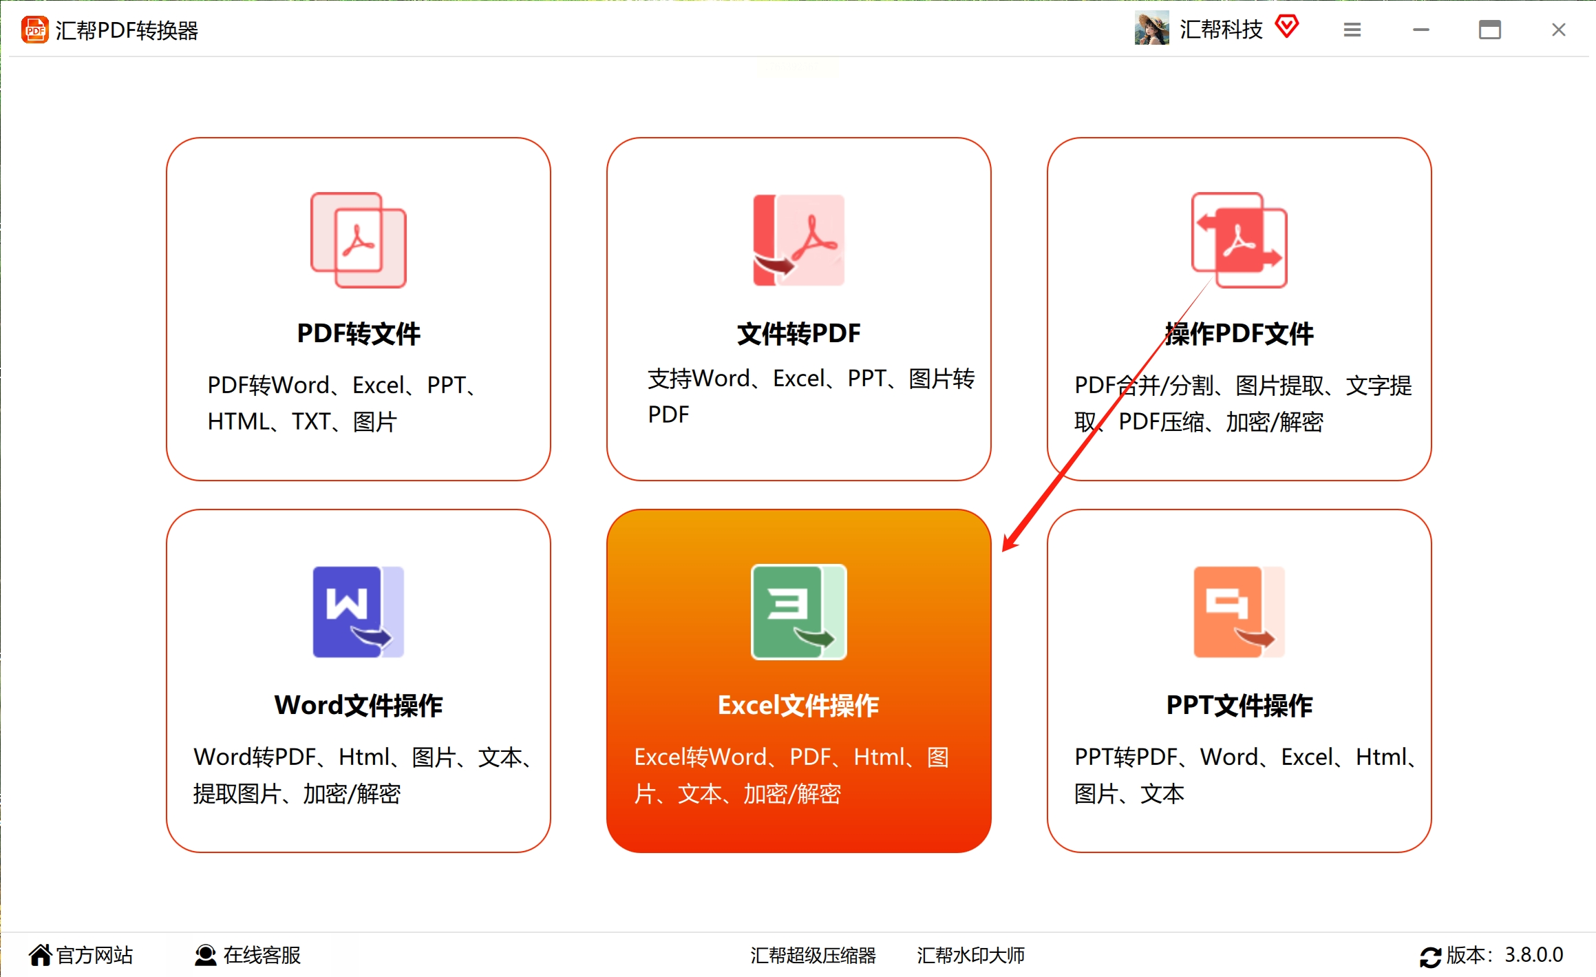Click the green Excel文件操作 icon
This screenshot has height=977, width=1596.
click(x=798, y=611)
